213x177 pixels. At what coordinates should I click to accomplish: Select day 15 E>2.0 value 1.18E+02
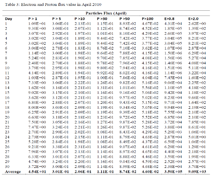click(197, 93)
